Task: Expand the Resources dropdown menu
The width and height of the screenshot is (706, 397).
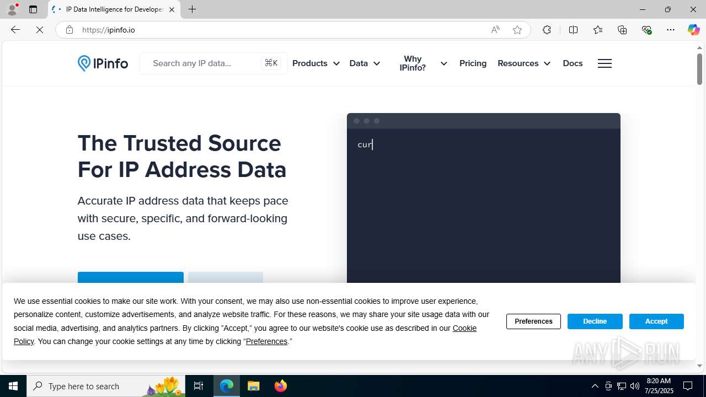Action: [x=524, y=63]
